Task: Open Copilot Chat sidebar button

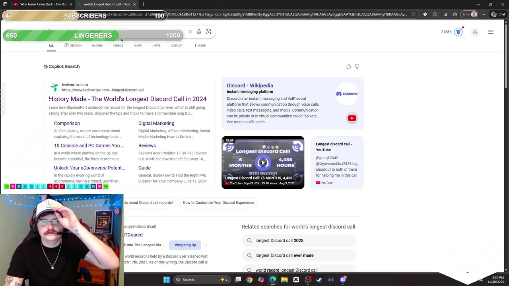Action: point(498,14)
